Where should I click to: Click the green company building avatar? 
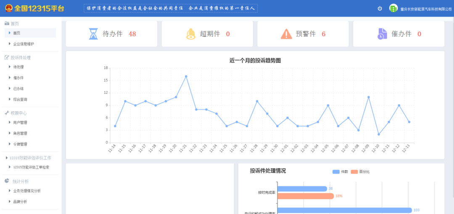click(x=393, y=8)
